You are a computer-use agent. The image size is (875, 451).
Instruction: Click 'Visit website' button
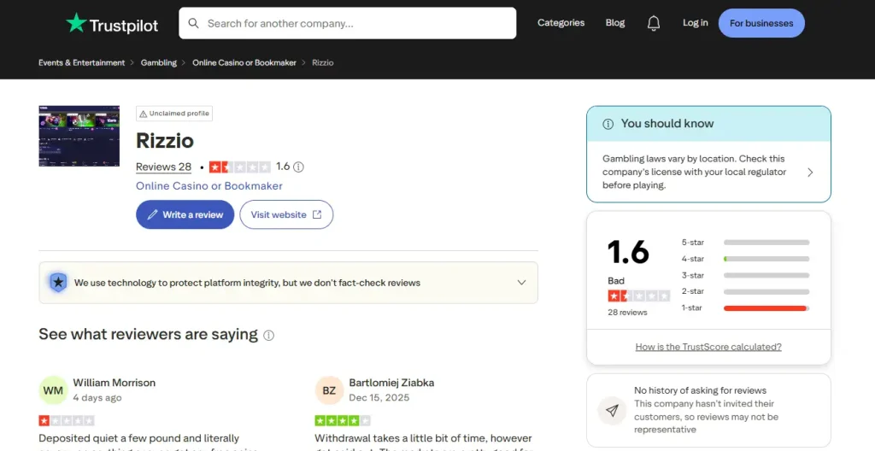click(x=286, y=214)
